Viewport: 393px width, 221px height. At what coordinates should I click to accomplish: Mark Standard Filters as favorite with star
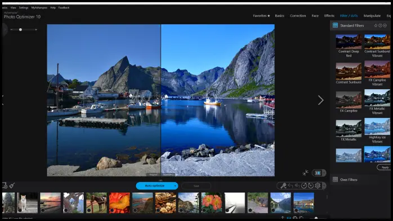coord(376,25)
